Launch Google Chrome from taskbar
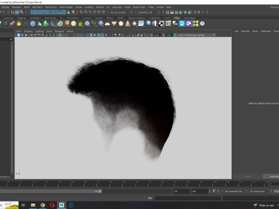279x209 pixels. (42, 205)
